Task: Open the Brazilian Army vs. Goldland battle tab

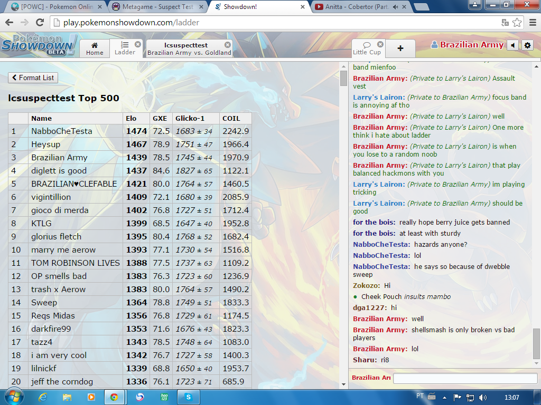Action: (189, 48)
